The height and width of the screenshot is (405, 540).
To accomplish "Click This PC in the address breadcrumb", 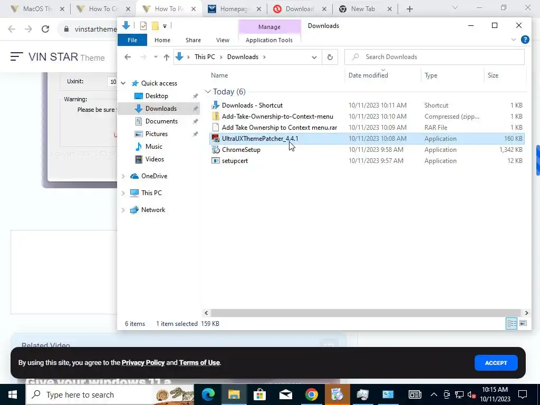I will [x=205, y=57].
